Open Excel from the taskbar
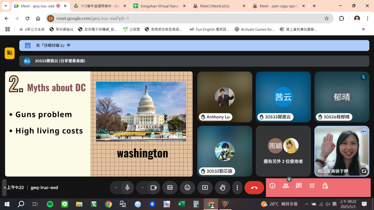The width and height of the screenshot is (374, 210). [181, 204]
